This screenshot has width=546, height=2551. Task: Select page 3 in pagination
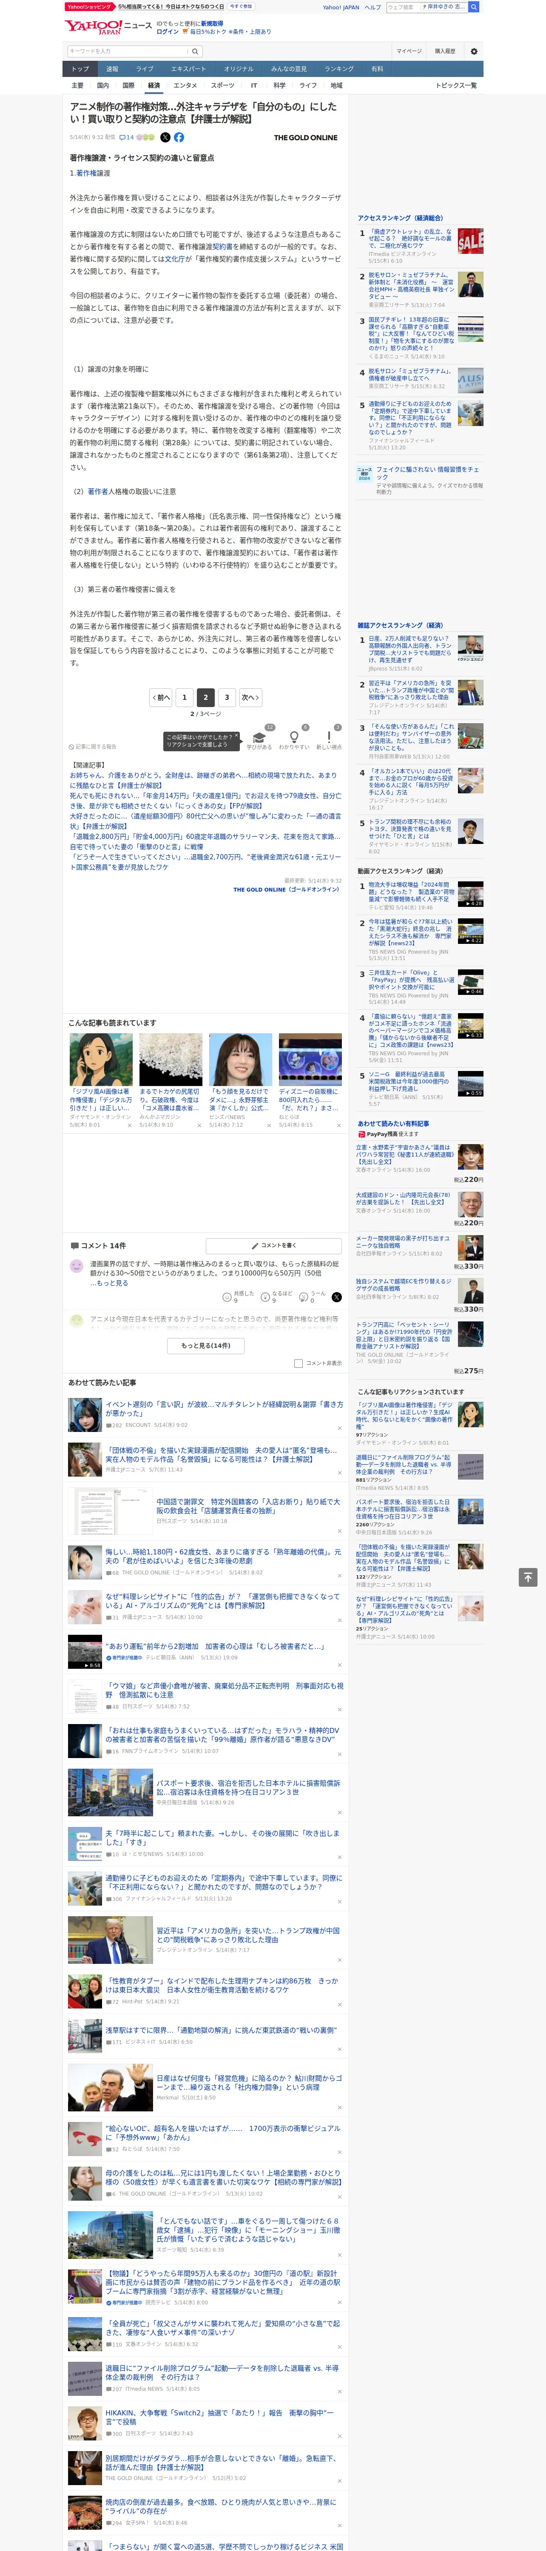[x=227, y=697]
